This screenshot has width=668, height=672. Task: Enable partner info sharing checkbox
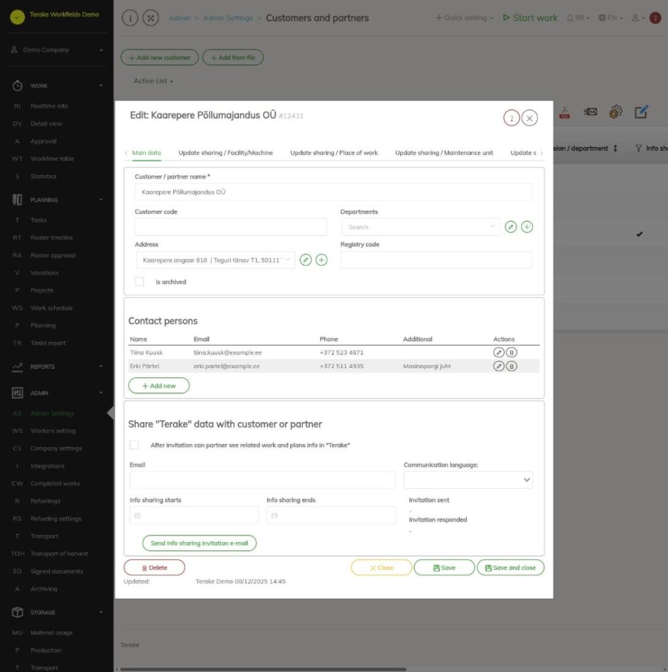pyautogui.click(x=134, y=445)
